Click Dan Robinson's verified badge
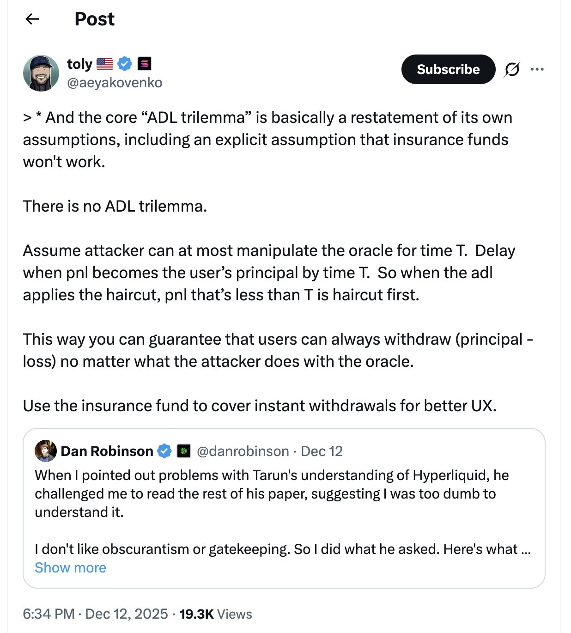Viewport: 571px width, 633px height. point(164,451)
